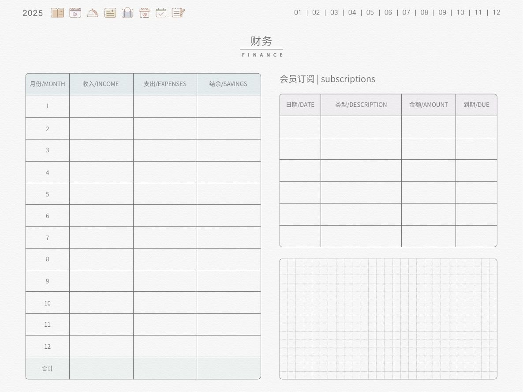
Task: Select the income cell for month 1
Action: (101, 106)
